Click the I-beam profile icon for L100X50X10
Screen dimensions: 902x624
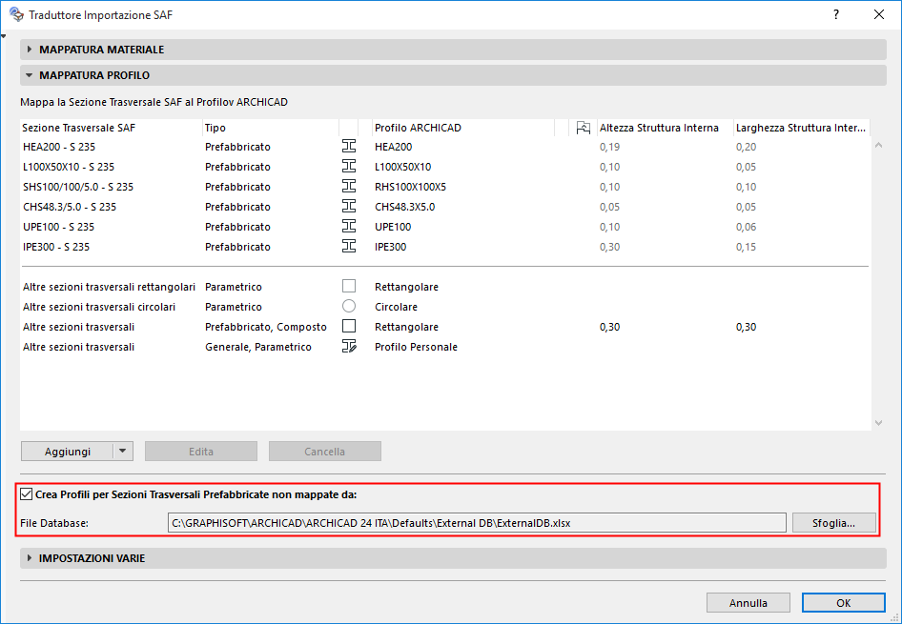(349, 167)
